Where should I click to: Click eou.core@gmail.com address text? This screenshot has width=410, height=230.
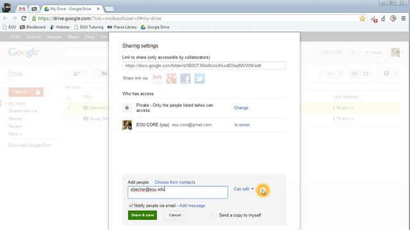click(x=192, y=125)
